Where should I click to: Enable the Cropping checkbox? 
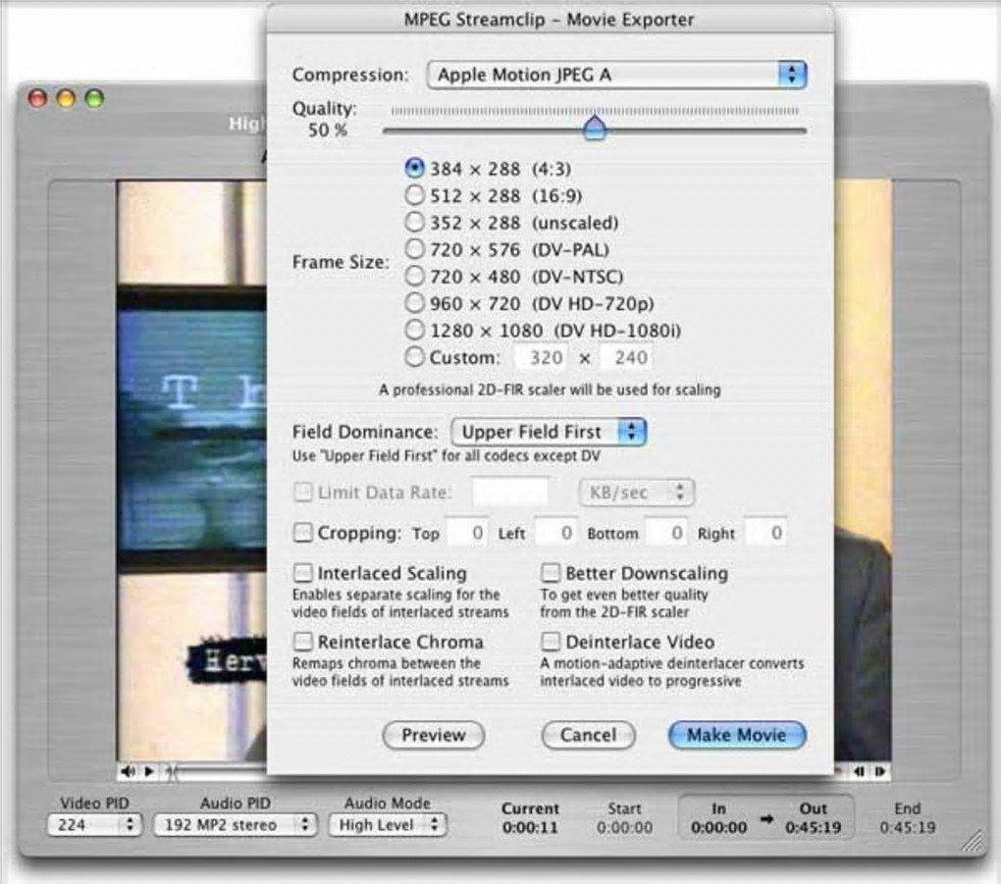(302, 533)
